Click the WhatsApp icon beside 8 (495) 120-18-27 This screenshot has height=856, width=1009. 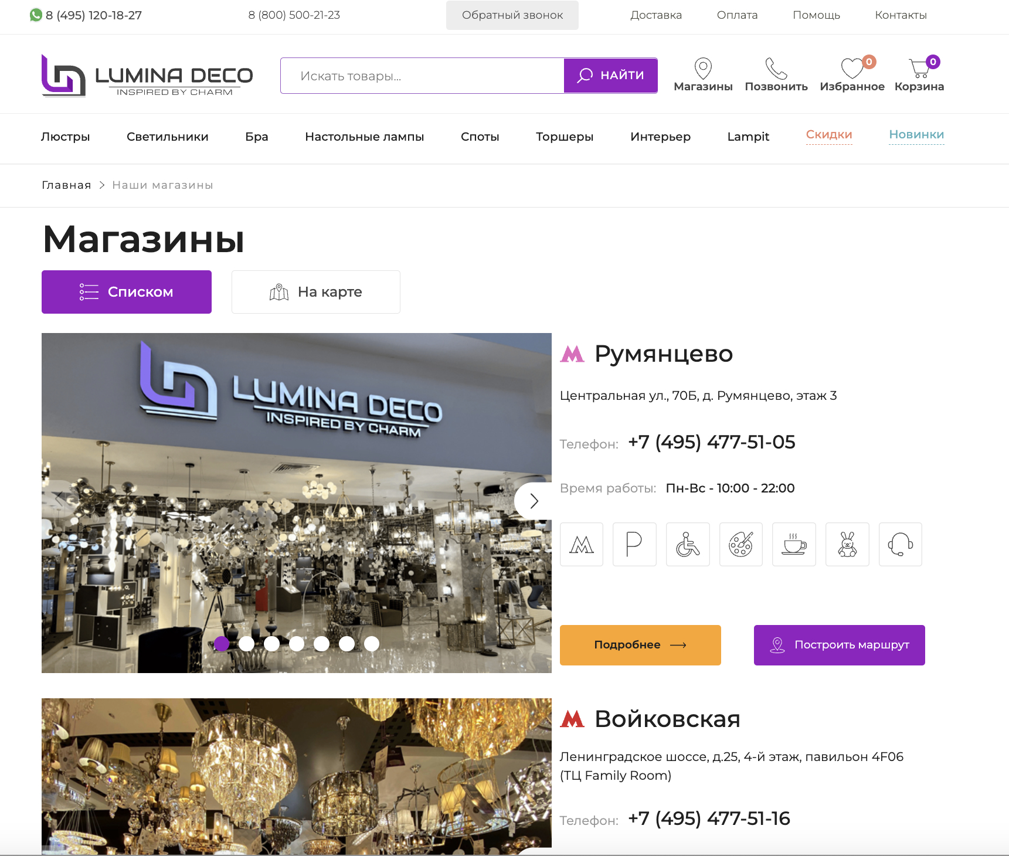click(36, 15)
